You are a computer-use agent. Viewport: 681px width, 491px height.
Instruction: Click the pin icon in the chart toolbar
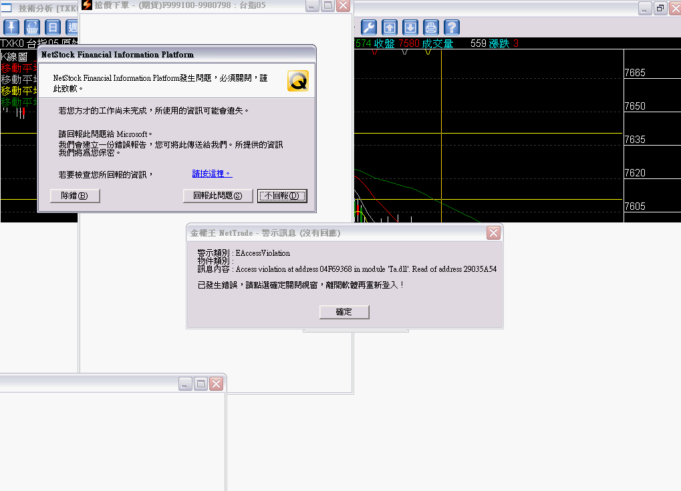point(11,27)
